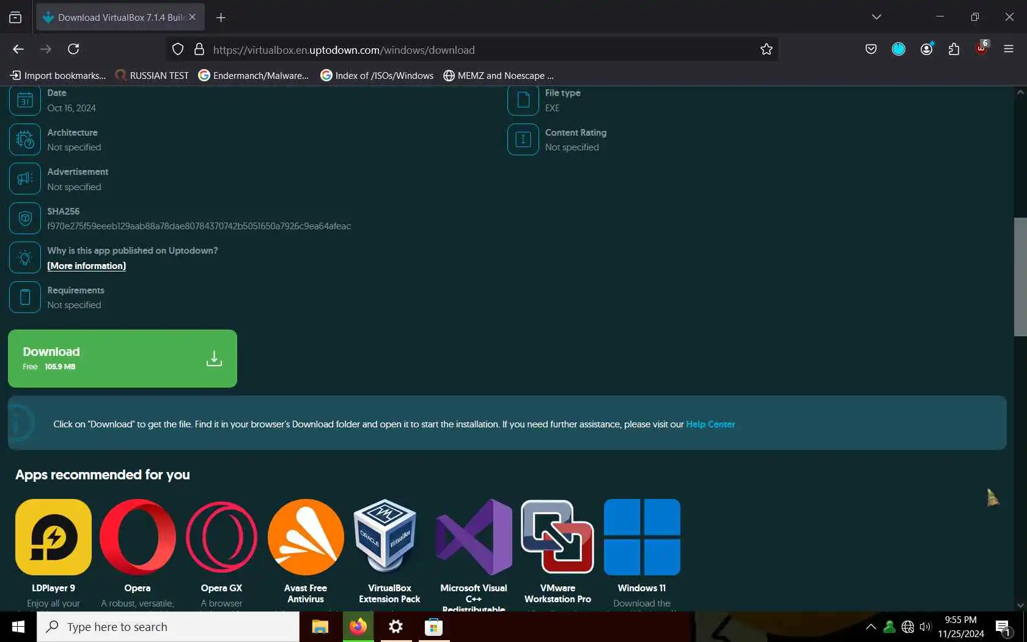Show hidden system tray icons
1027x642 pixels.
pyautogui.click(x=871, y=627)
